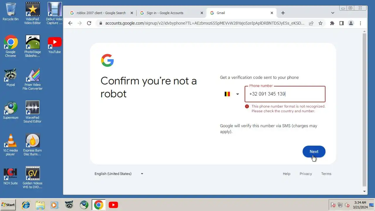375x211 pixels.
Task: Bookmark this page with the star icon
Action: (x=321, y=23)
